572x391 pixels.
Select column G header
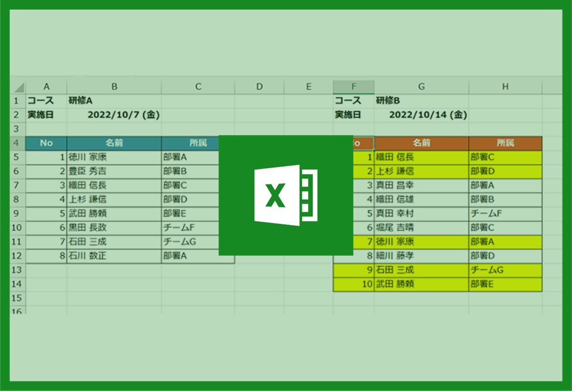pyautogui.click(x=421, y=87)
